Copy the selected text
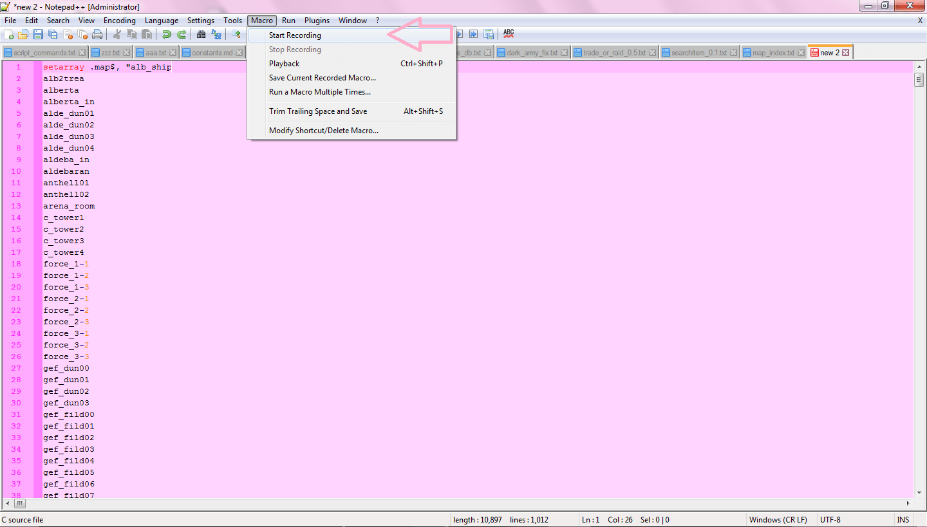This screenshot has height=527, width=927. (131, 33)
